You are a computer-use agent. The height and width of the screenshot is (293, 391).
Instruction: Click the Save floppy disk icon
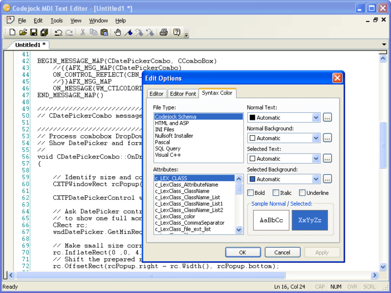click(34, 33)
